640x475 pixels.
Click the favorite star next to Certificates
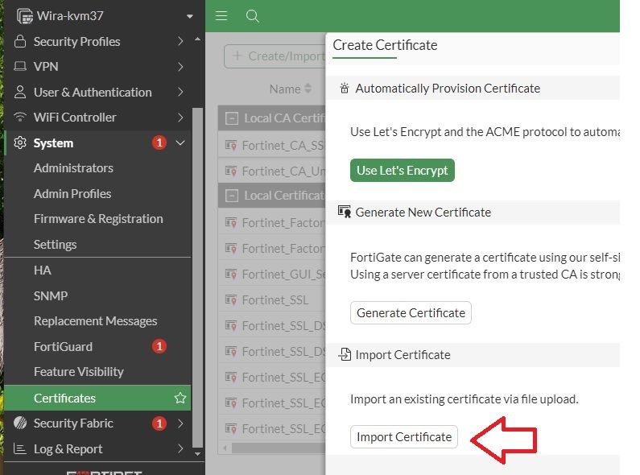[180, 398]
